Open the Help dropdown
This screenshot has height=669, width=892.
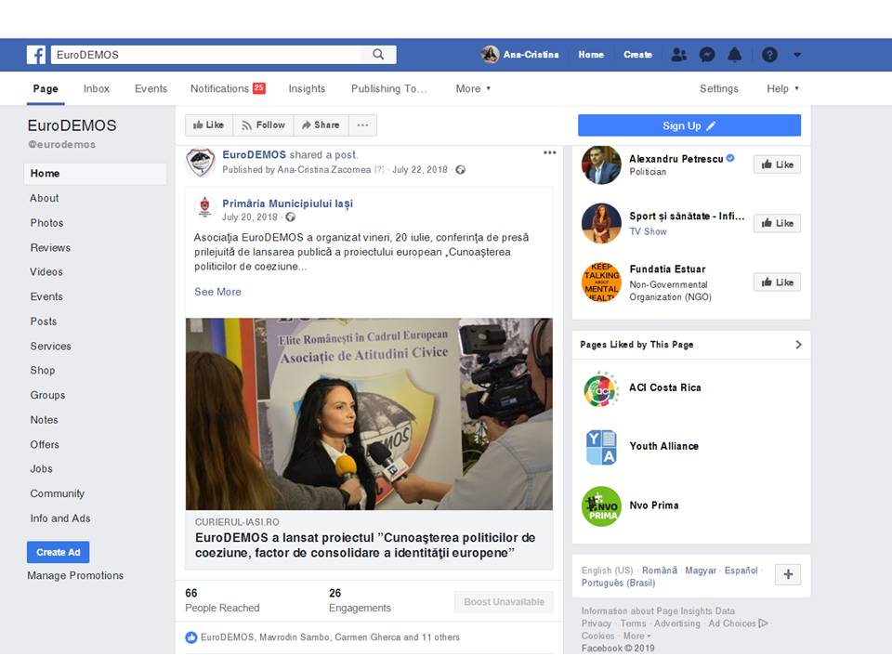782,88
